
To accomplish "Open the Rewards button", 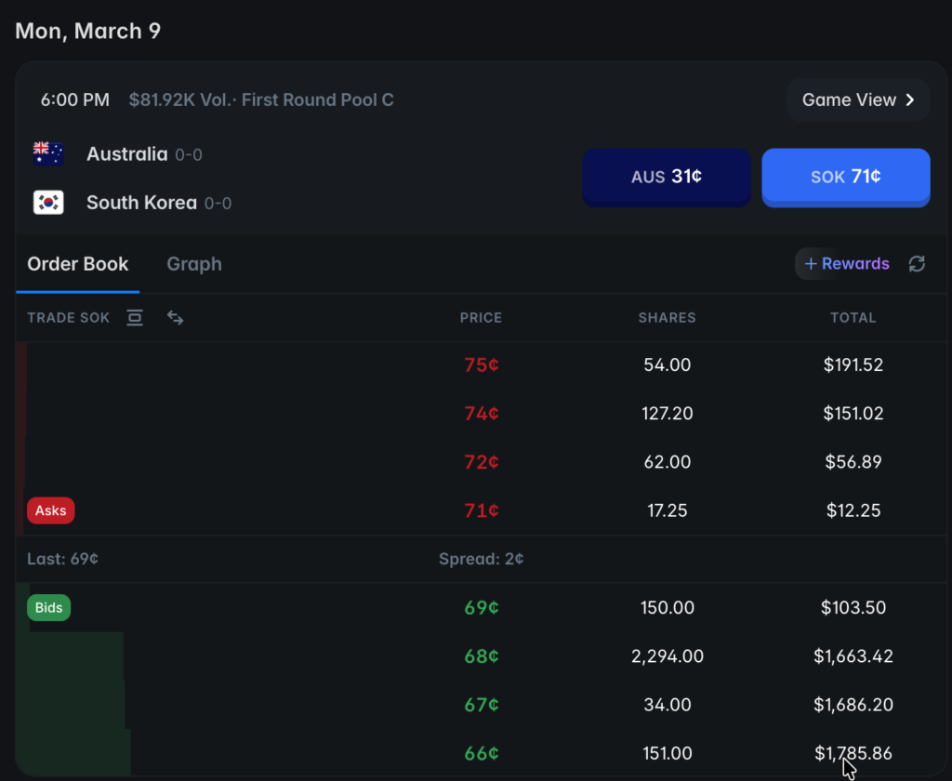I will (x=845, y=264).
